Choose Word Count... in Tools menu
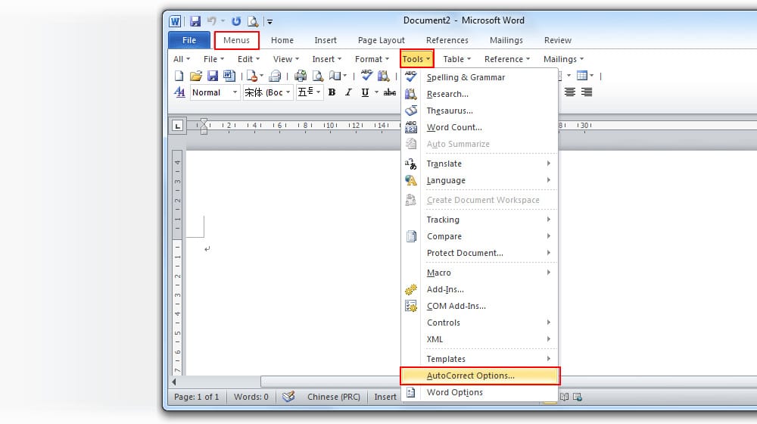 point(479,127)
